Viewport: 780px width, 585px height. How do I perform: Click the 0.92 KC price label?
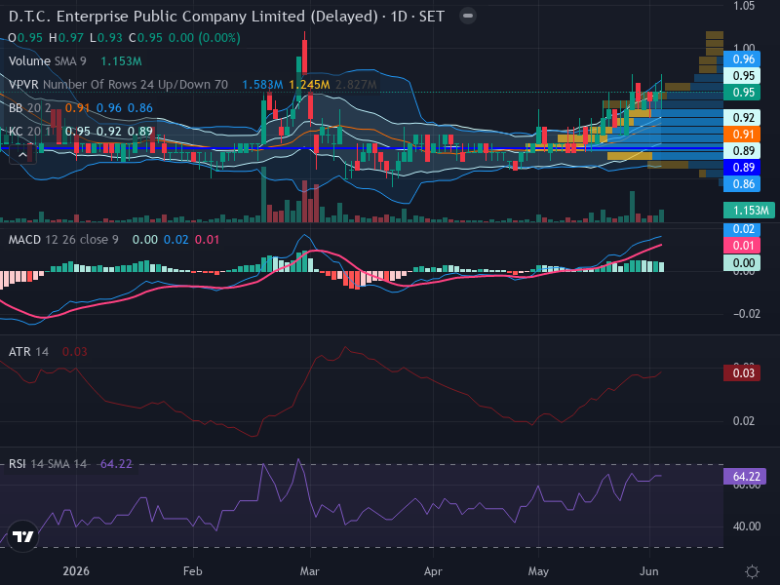742,118
